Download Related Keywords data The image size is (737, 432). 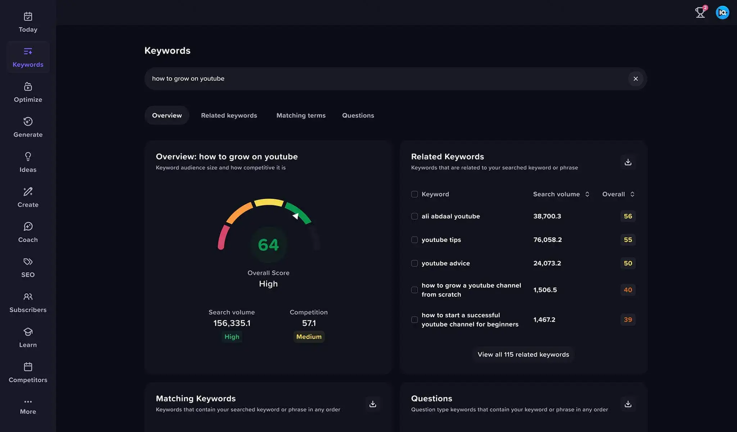pyautogui.click(x=628, y=162)
